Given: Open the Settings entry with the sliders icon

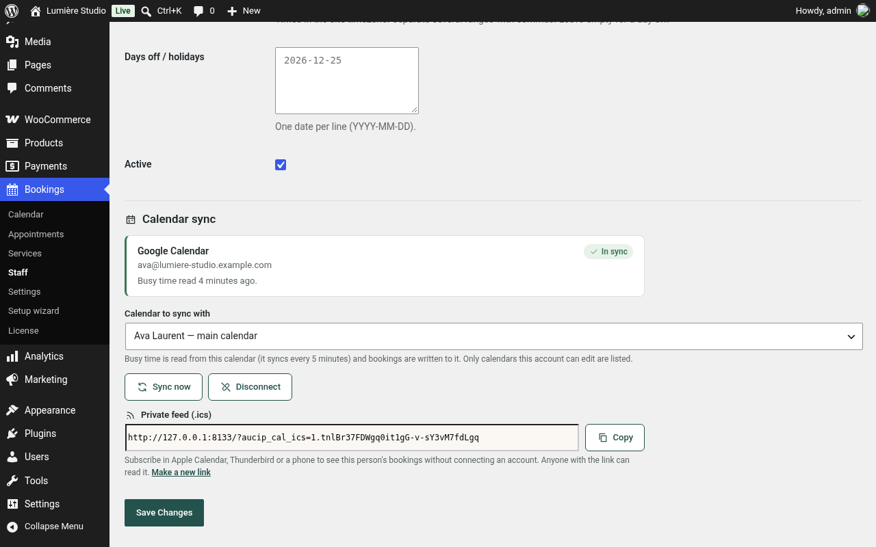Looking at the screenshot, I should coord(55,504).
